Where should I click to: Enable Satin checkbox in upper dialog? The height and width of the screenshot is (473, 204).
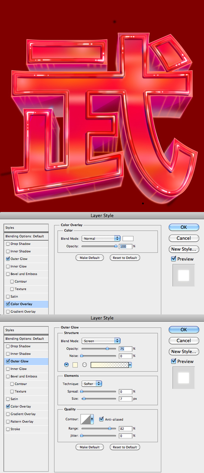(x=8, y=296)
